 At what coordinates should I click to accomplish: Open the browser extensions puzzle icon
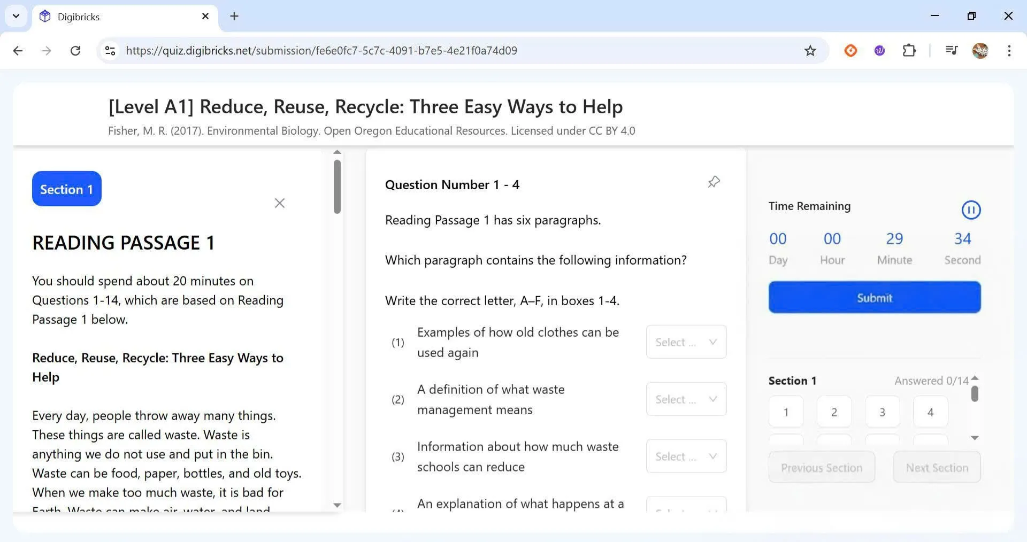point(909,51)
